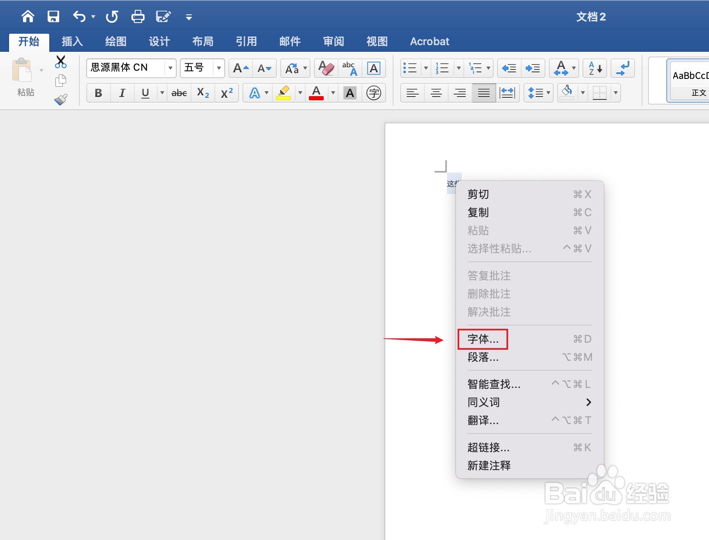Image resolution: width=709 pixels, height=540 pixels.
Task: Toggle show paragraph marks icon
Action: [623, 68]
